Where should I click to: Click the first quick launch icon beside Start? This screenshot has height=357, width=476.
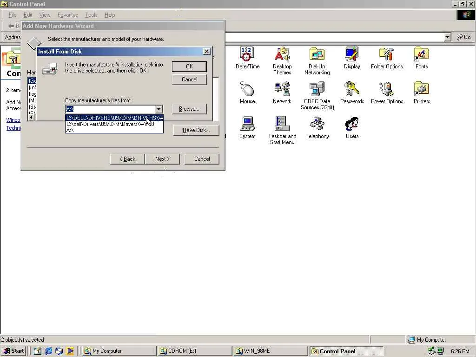pos(38,351)
